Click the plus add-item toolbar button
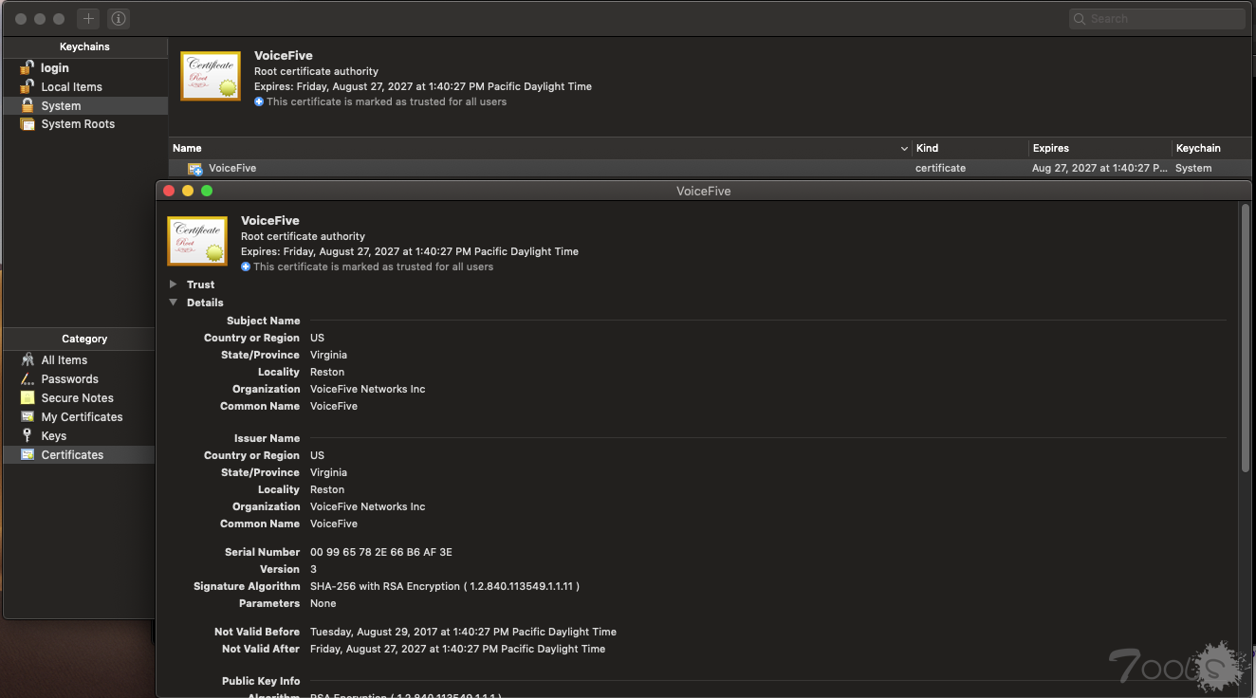The width and height of the screenshot is (1256, 698). coord(88,19)
